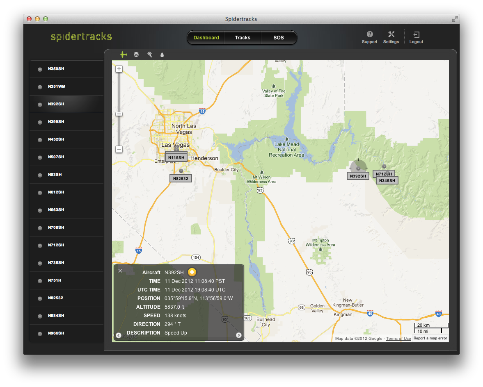Toggle status dot for N612SH
This screenshot has width=483, height=387.
click(40, 193)
